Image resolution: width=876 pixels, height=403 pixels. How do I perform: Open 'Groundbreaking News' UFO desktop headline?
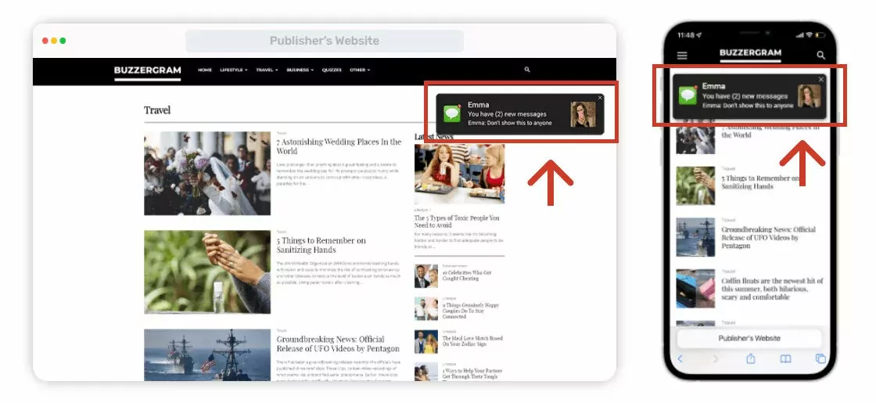338,344
